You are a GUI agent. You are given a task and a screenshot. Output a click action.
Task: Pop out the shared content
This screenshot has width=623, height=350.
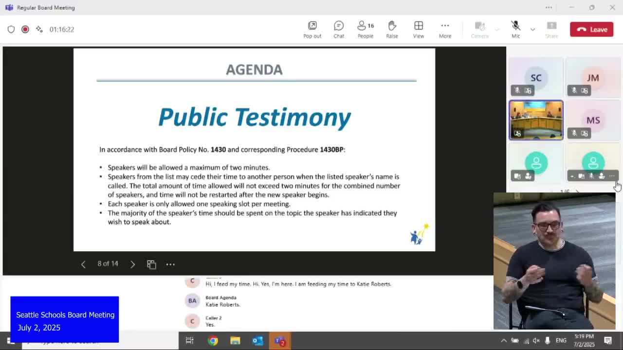tap(312, 29)
